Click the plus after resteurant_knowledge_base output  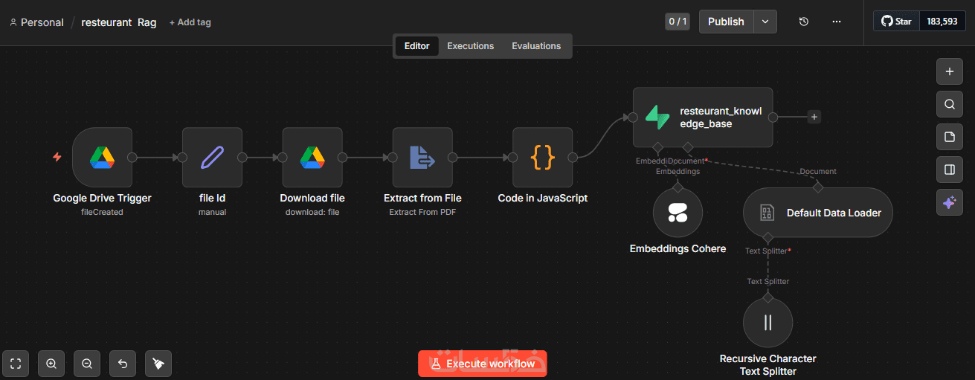tap(814, 117)
